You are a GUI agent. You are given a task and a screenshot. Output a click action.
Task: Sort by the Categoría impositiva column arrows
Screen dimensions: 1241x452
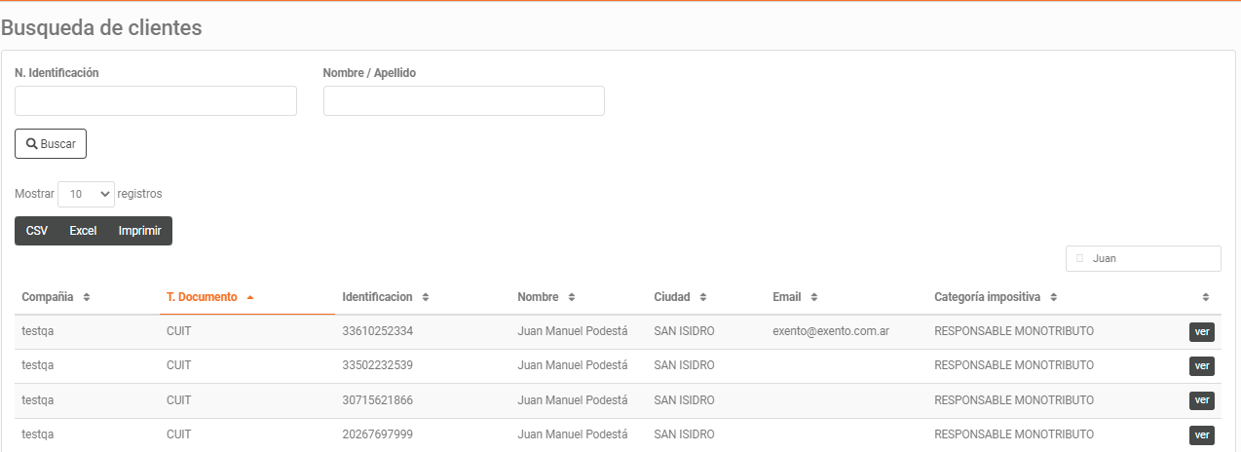1054,297
